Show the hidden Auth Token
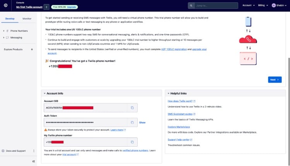Screen dimensions: 290x166 (x=142, y=122)
